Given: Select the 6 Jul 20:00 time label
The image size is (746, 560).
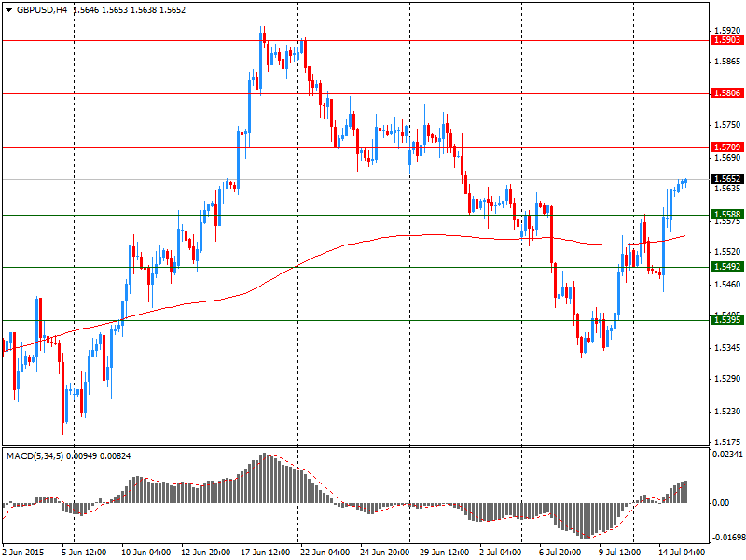Looking at the screenshot, I should tap(560, 553).
